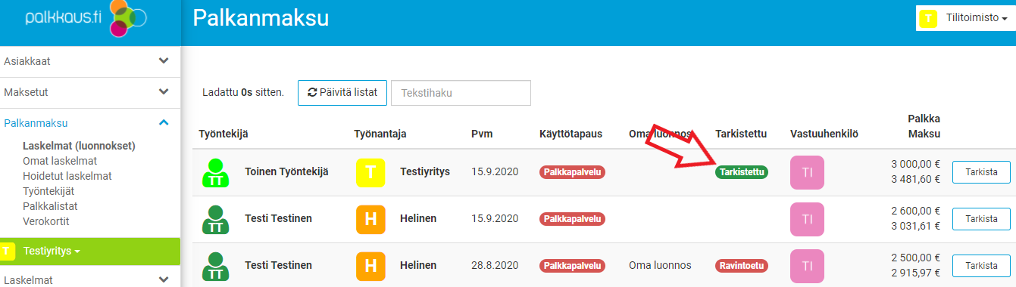The height and width of the screenshot is (287, 1016).
Task: Click the Päivitä listat button
Action: coord(342,92)
